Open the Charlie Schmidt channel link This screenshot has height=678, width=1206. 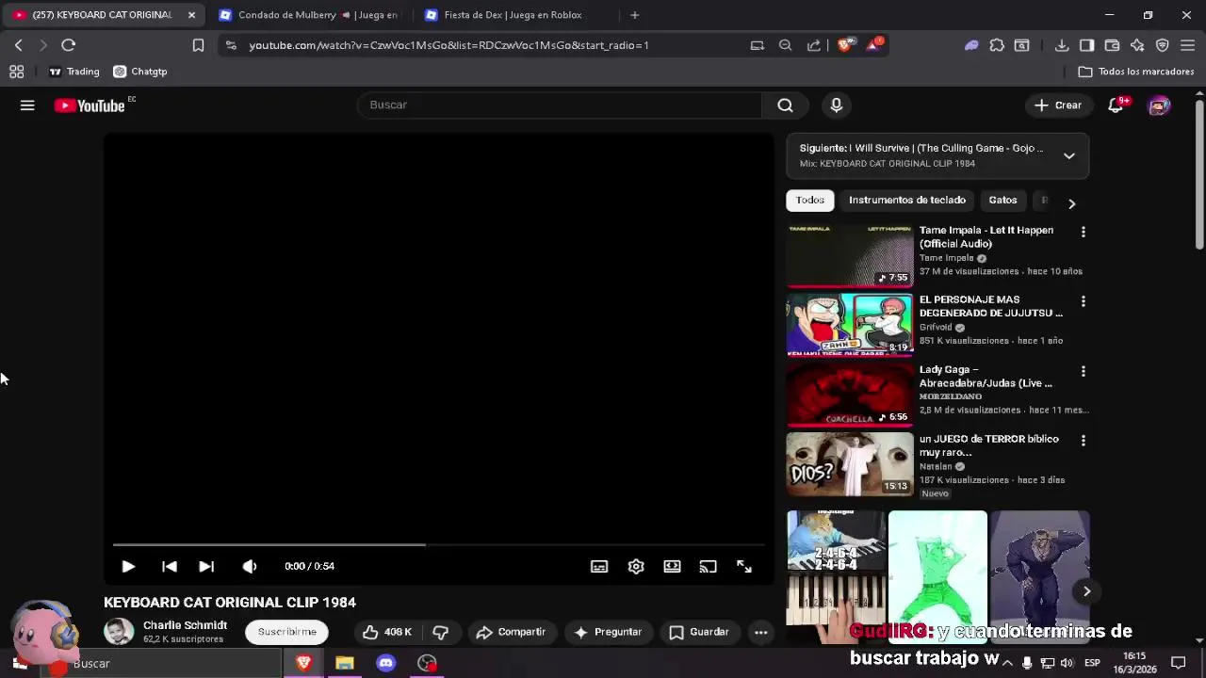[185, 625]
